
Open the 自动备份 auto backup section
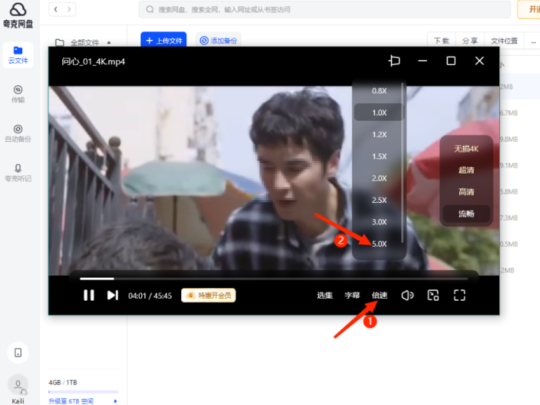click(x=18, y=134)
